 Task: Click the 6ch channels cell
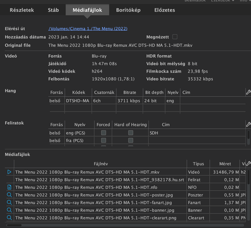click(104, 101)
